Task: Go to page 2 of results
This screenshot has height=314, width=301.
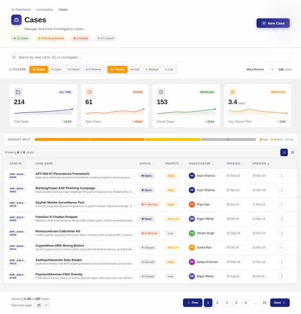Action: [x=217, y=303]
